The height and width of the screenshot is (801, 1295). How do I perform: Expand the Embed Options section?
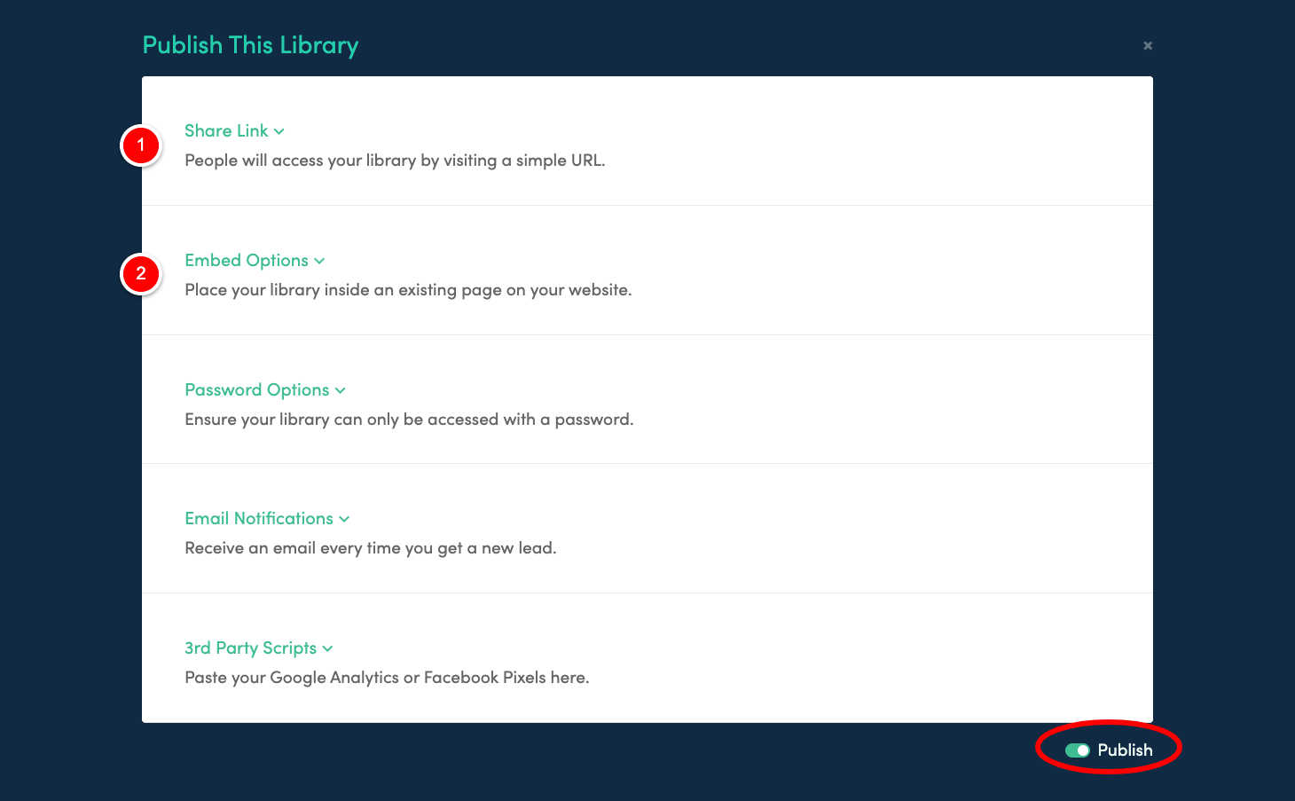click(x=246, y=260)
